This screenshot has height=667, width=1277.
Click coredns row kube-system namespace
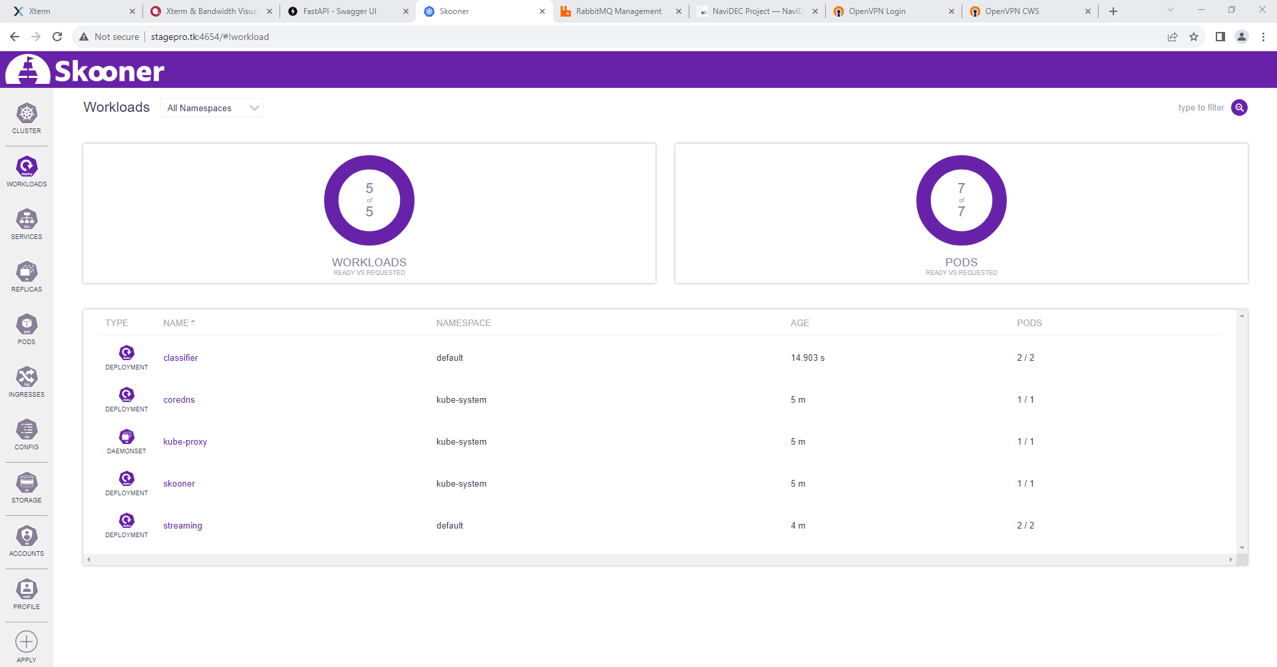click(x=461, y=399)
